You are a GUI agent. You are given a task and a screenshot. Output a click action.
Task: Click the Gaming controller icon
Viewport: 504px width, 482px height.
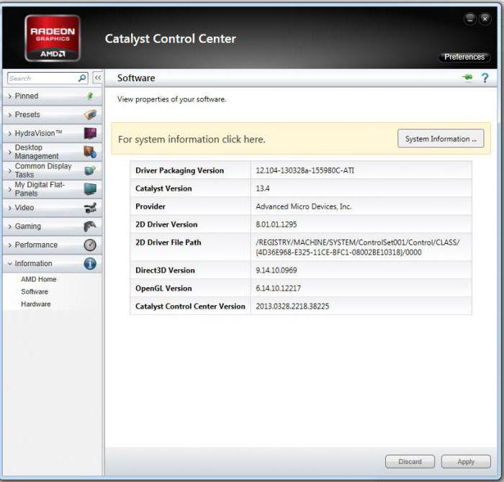[90, 226]
